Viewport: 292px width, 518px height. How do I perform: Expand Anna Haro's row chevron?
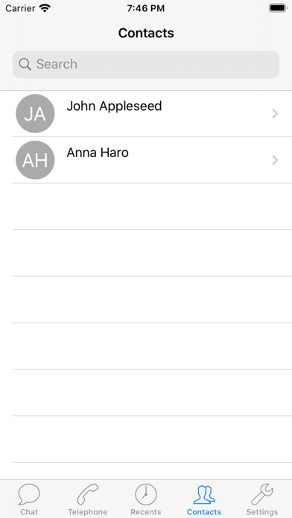pyautogui.click(x=275, y=160)
